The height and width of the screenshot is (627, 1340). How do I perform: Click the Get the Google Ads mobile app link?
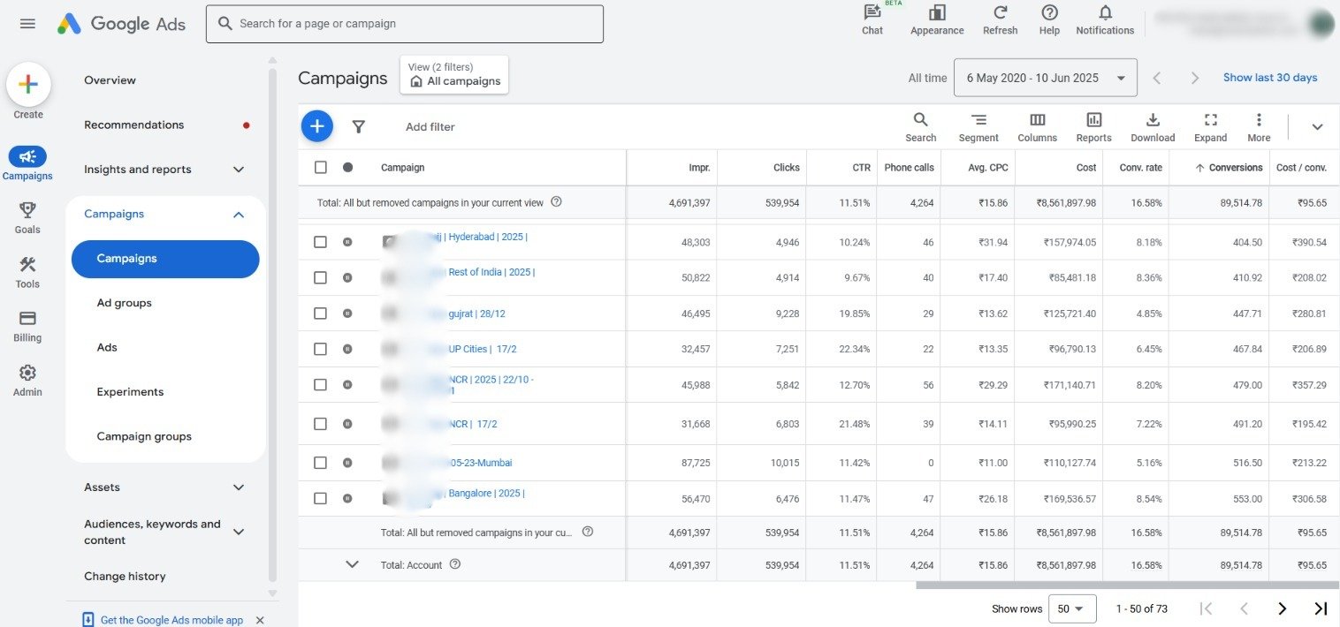click(171, 620)
